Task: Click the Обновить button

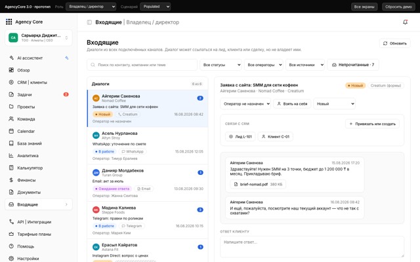Action: 395,43
